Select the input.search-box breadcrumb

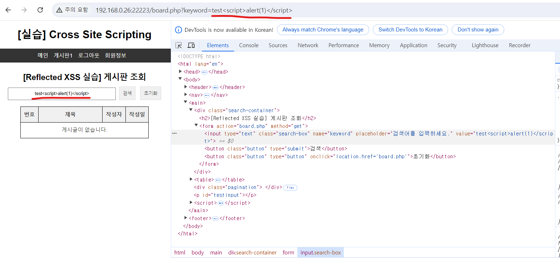[321, 253]
